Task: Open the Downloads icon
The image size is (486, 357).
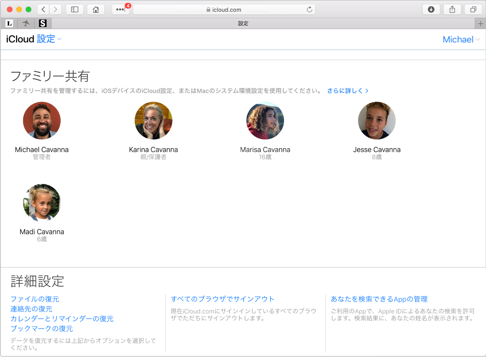Action: [x=431, y=9]
